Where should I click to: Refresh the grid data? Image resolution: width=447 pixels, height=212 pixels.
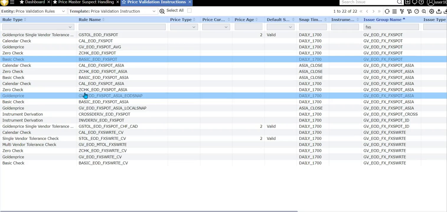387,11
